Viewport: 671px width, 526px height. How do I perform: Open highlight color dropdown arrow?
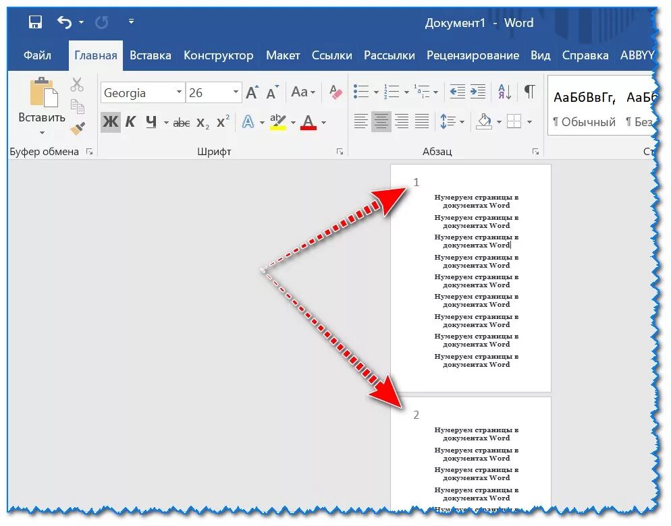click(293, 123)
